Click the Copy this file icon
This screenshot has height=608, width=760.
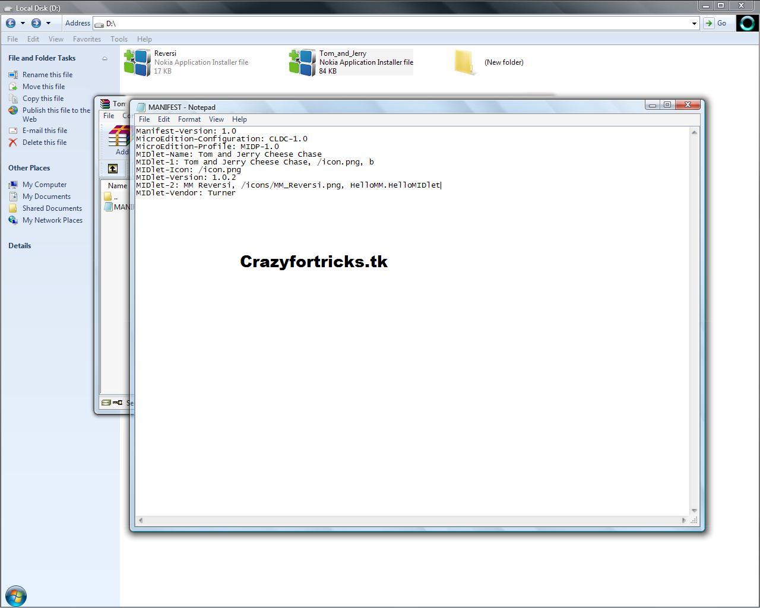coord(13,99)
